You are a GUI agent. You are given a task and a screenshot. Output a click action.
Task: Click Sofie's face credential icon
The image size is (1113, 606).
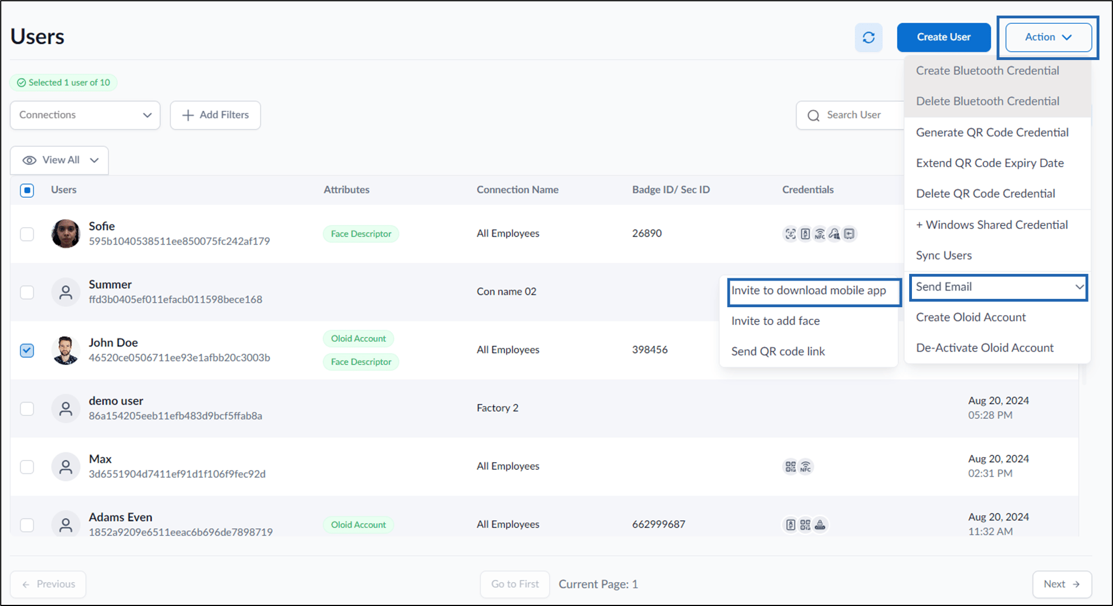790,234
